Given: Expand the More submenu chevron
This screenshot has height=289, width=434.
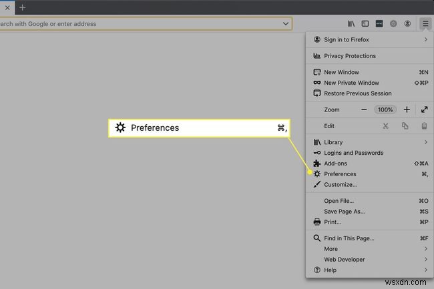Looking at the screenshot, I should point(426,249).
